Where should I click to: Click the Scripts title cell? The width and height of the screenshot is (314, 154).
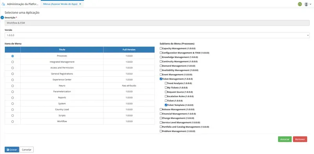(62, 115)
